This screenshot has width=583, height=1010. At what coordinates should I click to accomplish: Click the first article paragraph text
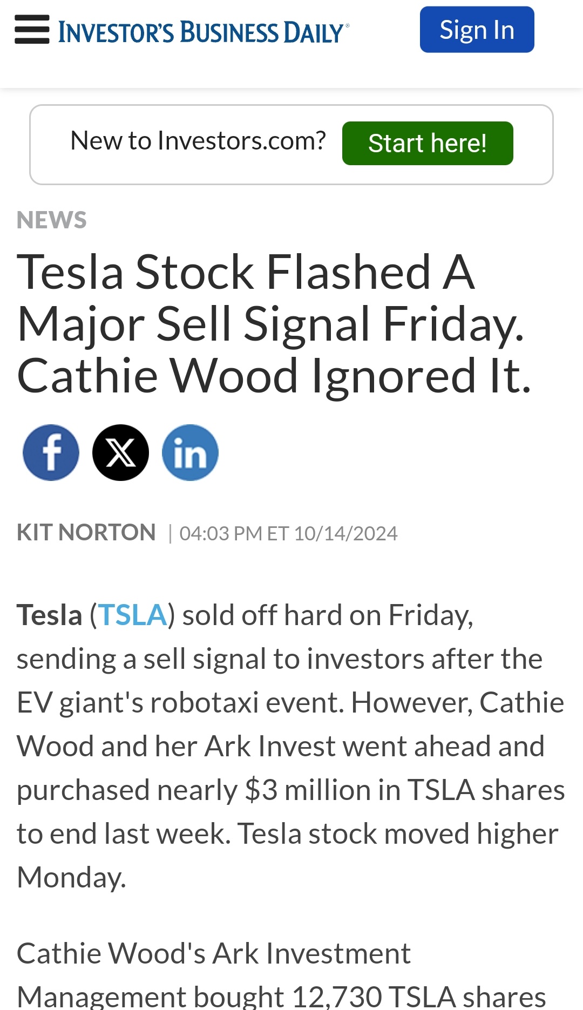click(x=291, y=746)
